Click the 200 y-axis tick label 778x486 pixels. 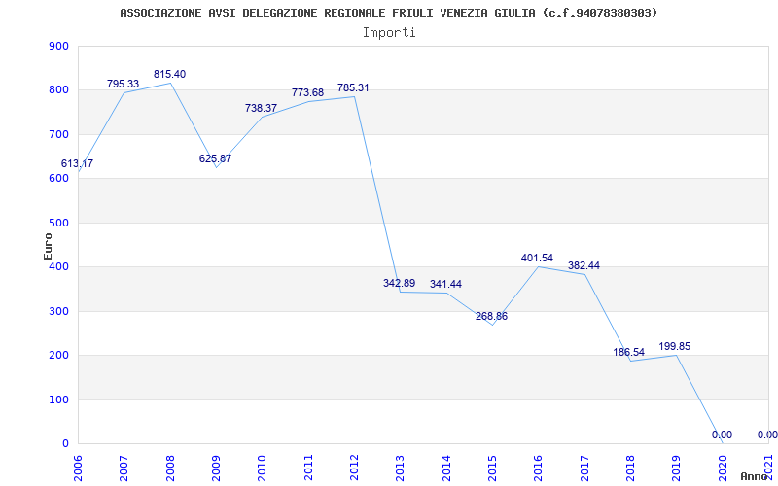click(58, 356)
